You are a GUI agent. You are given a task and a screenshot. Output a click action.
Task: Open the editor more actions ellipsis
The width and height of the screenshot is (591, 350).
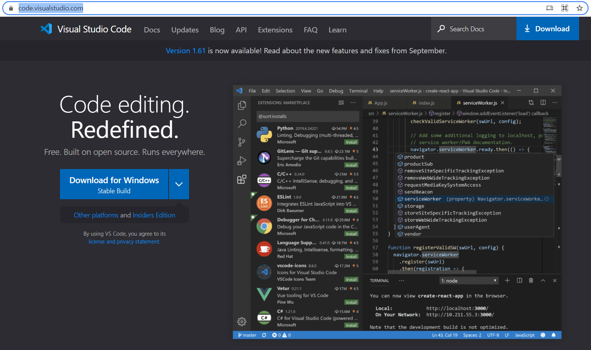[x=555, y=102]
